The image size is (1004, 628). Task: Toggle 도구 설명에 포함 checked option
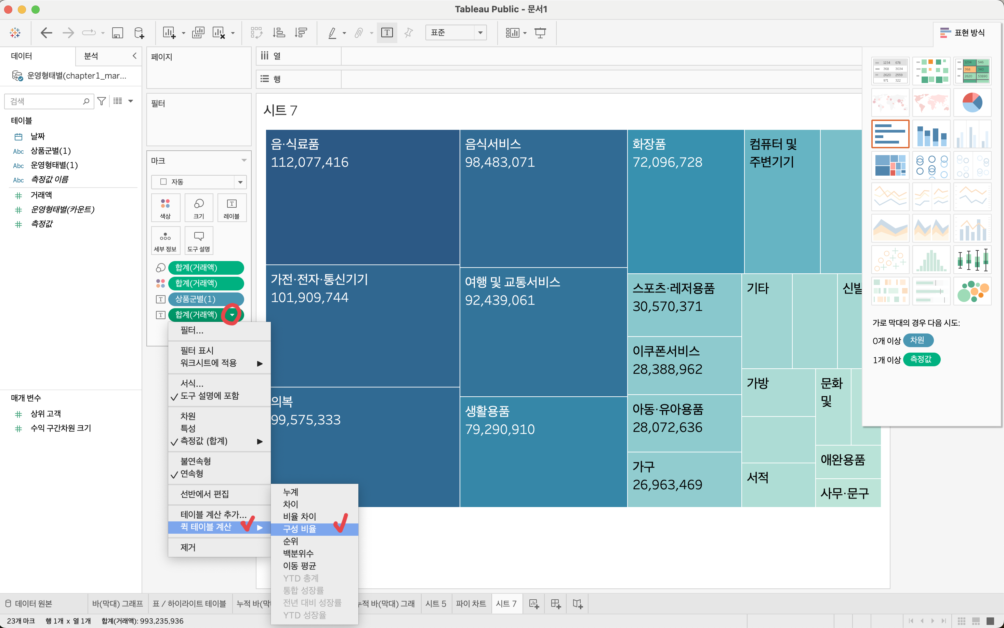(x=209, y=396)
